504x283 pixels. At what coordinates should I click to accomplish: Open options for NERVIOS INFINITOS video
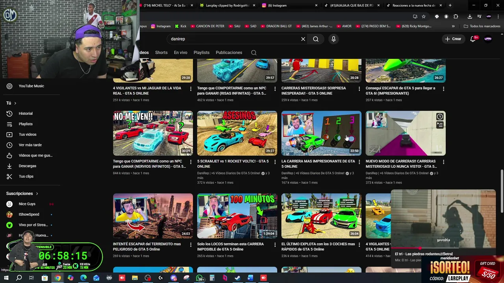click(191, 162)
